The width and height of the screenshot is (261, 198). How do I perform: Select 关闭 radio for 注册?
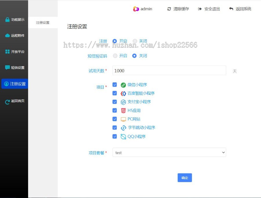tap(135, 41)
